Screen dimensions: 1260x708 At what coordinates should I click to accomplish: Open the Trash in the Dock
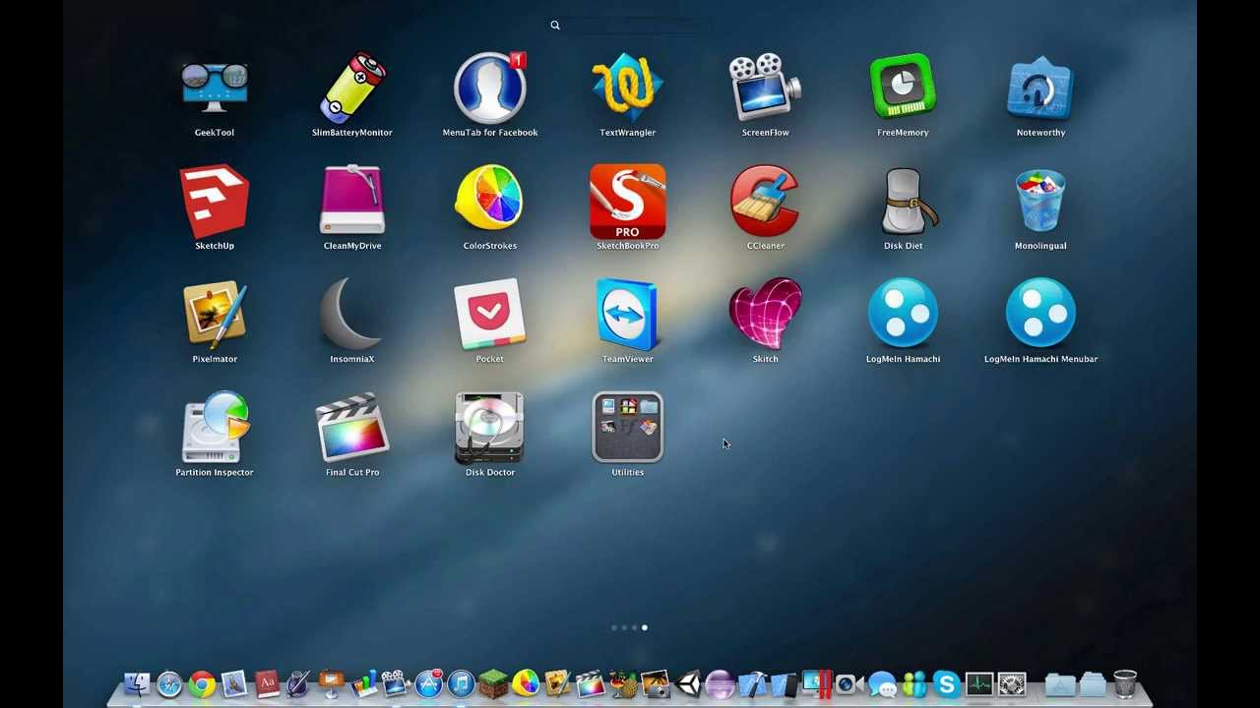pos(1125,683)
